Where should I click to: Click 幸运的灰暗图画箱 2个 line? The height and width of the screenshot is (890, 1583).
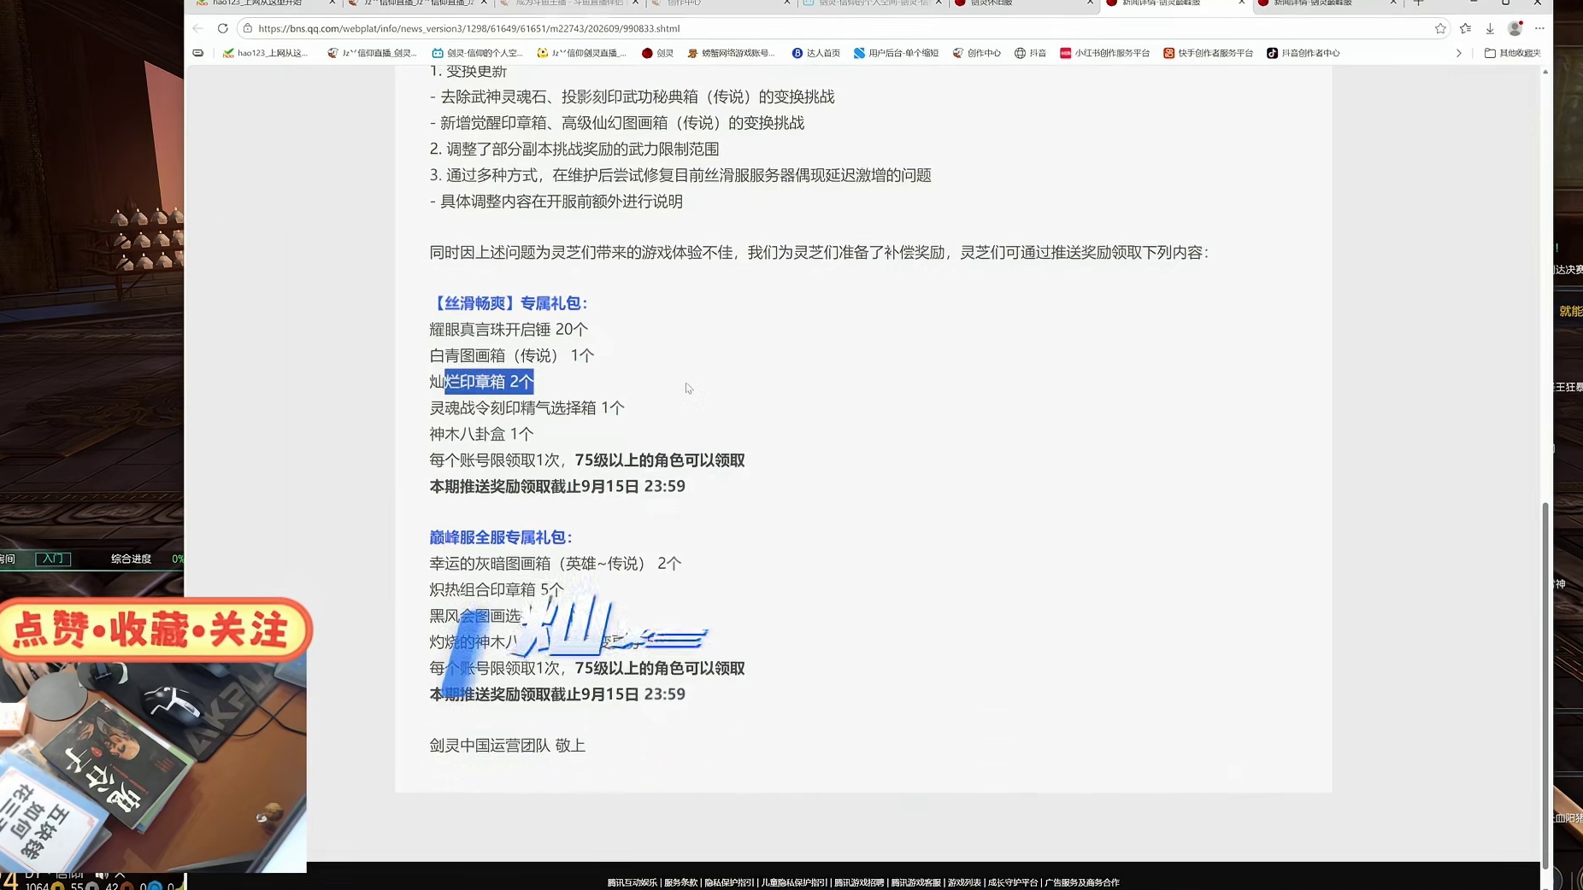[556, 564]
